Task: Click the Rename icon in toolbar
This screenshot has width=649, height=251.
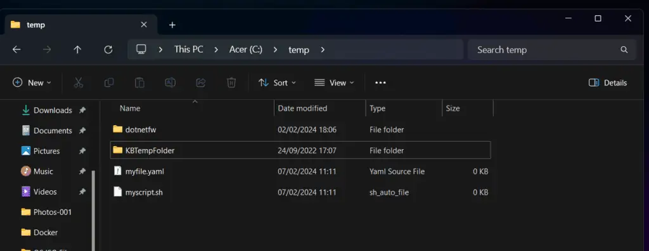Action: pos(170,83)
